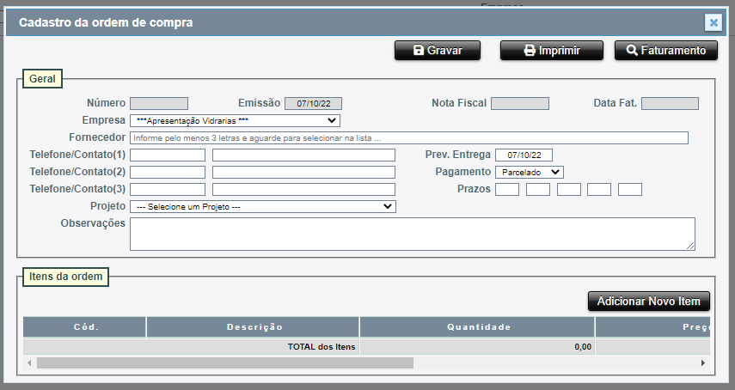The image size is (735, 390).
Task: Open the Faturamento search button
Action: (665, 51)
